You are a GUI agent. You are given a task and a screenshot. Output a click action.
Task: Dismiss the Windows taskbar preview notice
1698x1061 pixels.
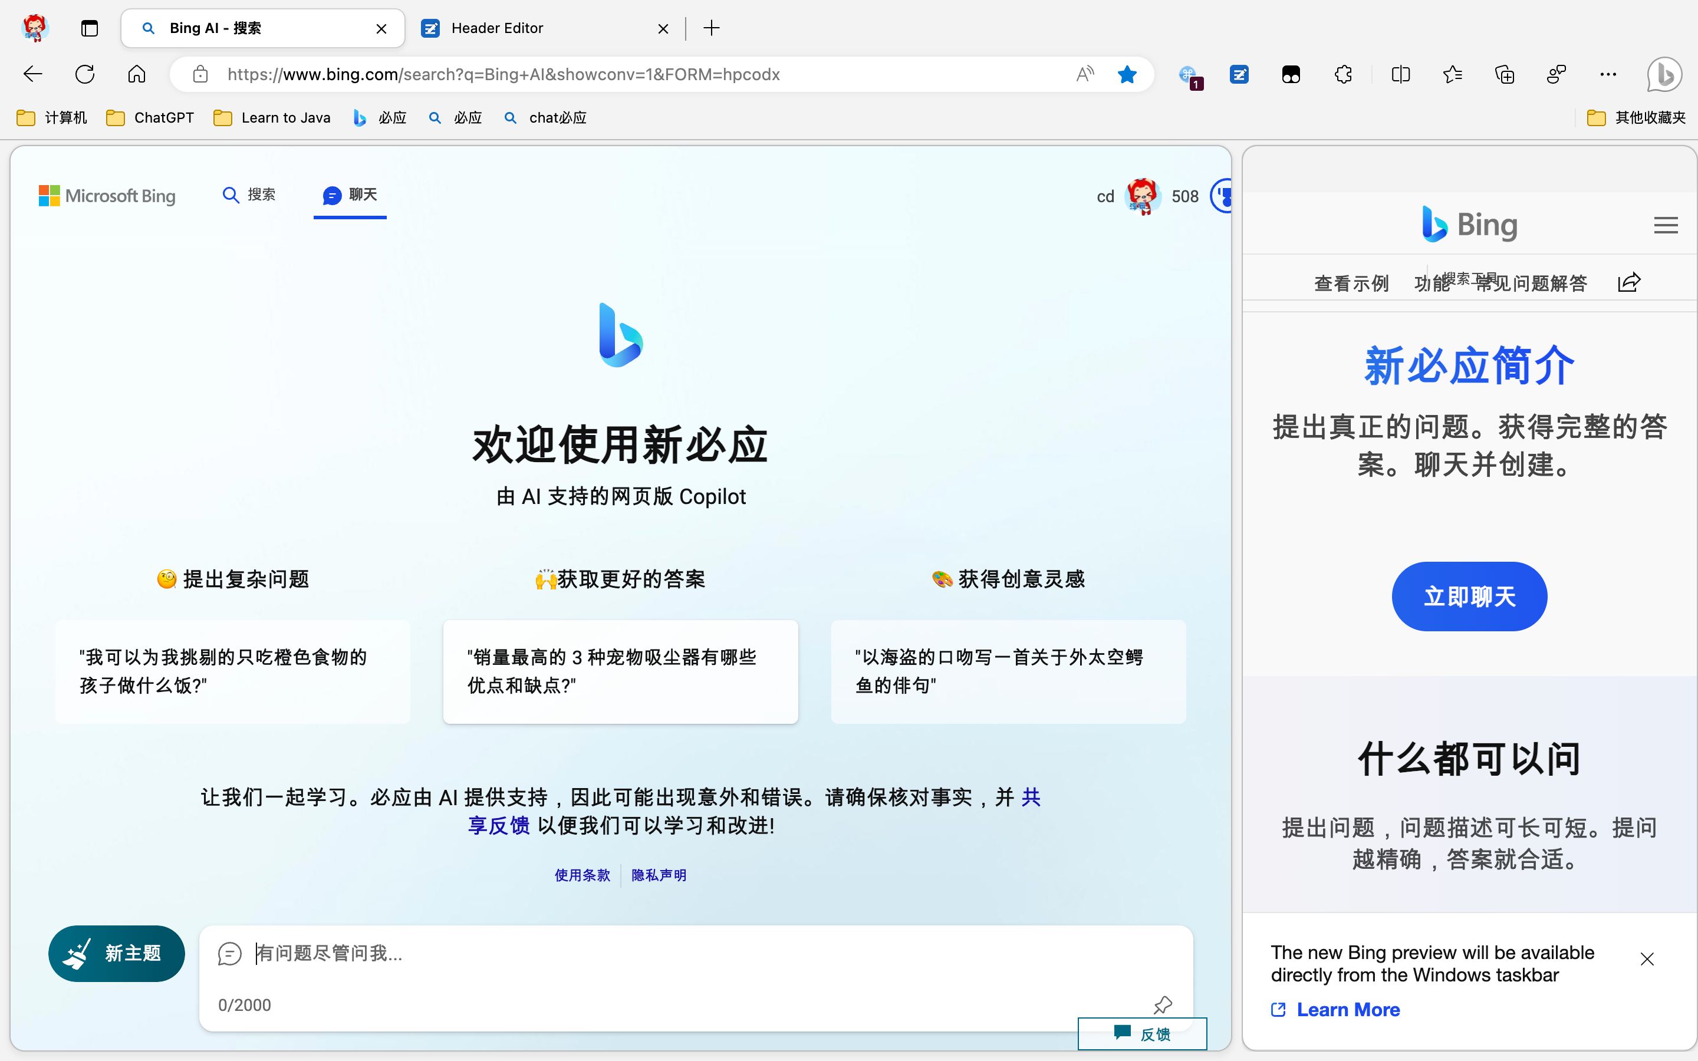coord(1647,958)
